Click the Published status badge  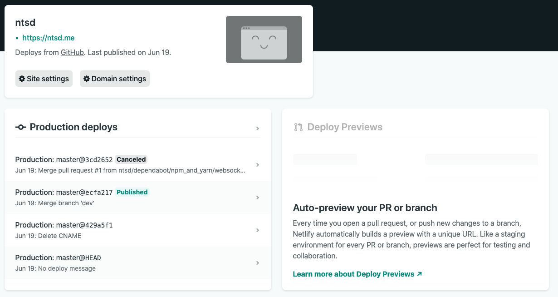132,192
